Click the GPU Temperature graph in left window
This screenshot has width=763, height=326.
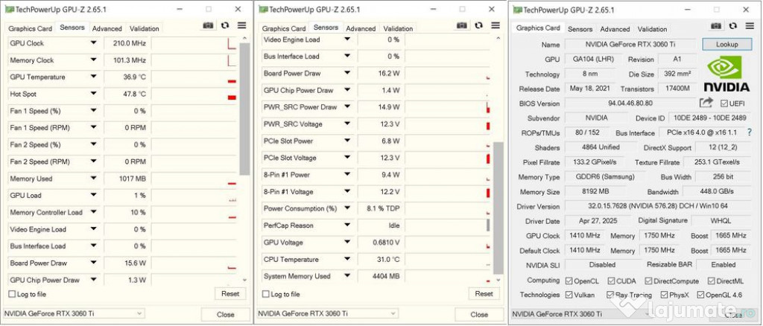[x=194, y=77]
